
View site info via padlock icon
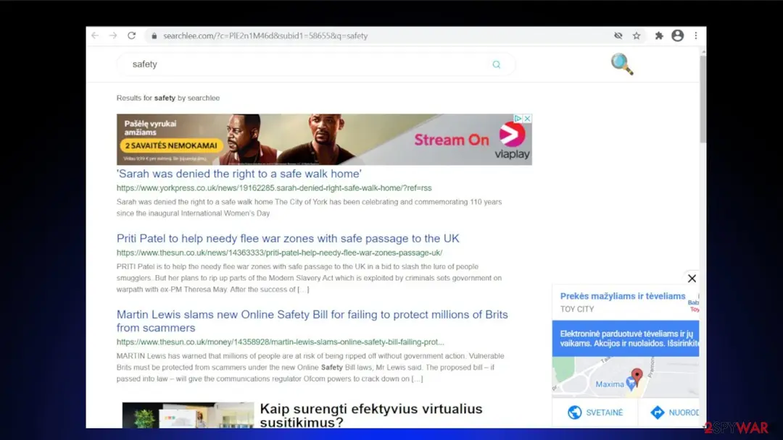(154, 36)
